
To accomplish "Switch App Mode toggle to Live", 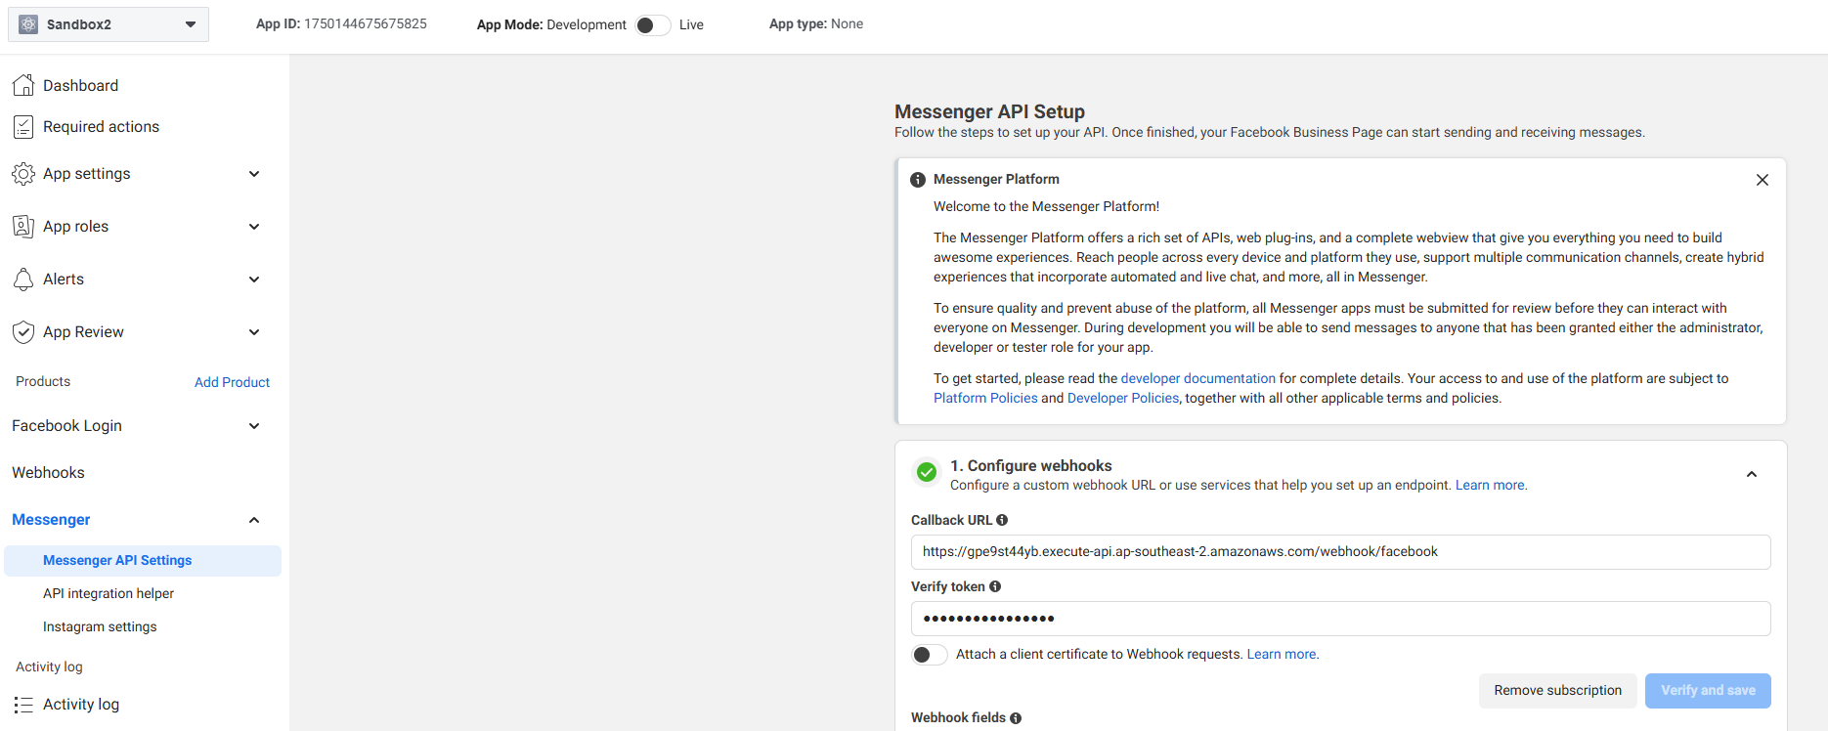I will coord(652,25).
